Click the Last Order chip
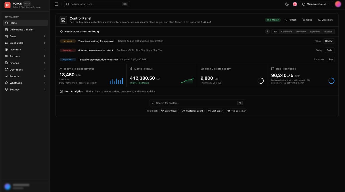 click(x=215, y=111)
